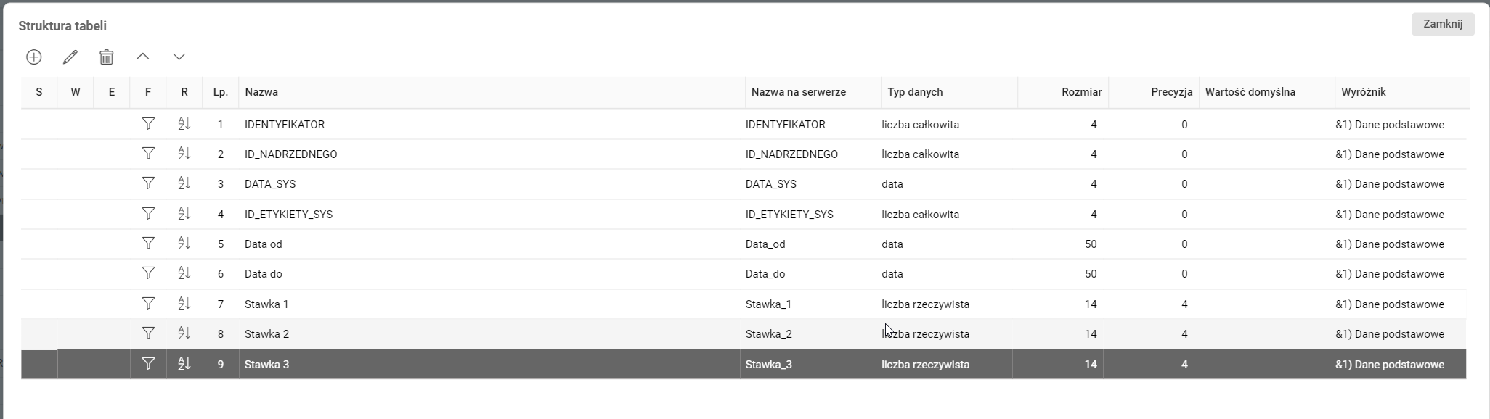Image resolution: width=1490 pixels, height=419 pixels.
Task: Select the Stawka 2 row
Action: point(267,334)
